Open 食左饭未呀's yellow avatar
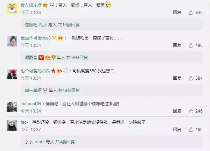 click(x=12, y=8)
